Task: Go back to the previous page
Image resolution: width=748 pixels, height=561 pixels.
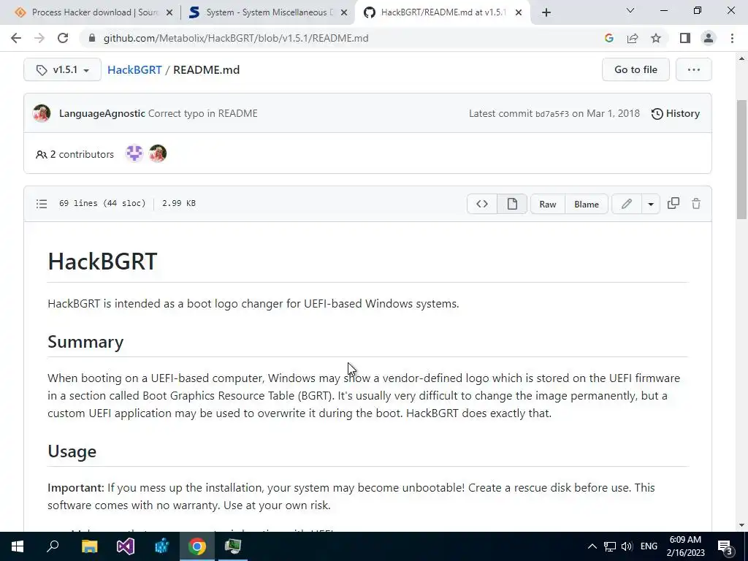Action: [x=16, y=38]
